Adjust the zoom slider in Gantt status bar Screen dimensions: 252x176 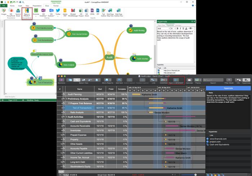tap(195, 175)
